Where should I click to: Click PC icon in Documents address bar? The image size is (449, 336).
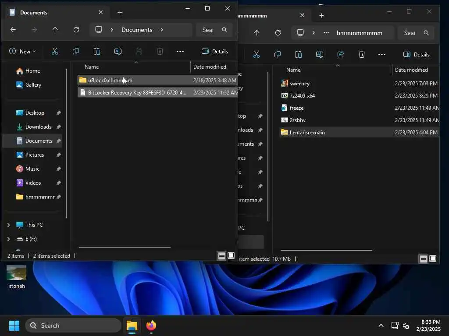[99, 30]
